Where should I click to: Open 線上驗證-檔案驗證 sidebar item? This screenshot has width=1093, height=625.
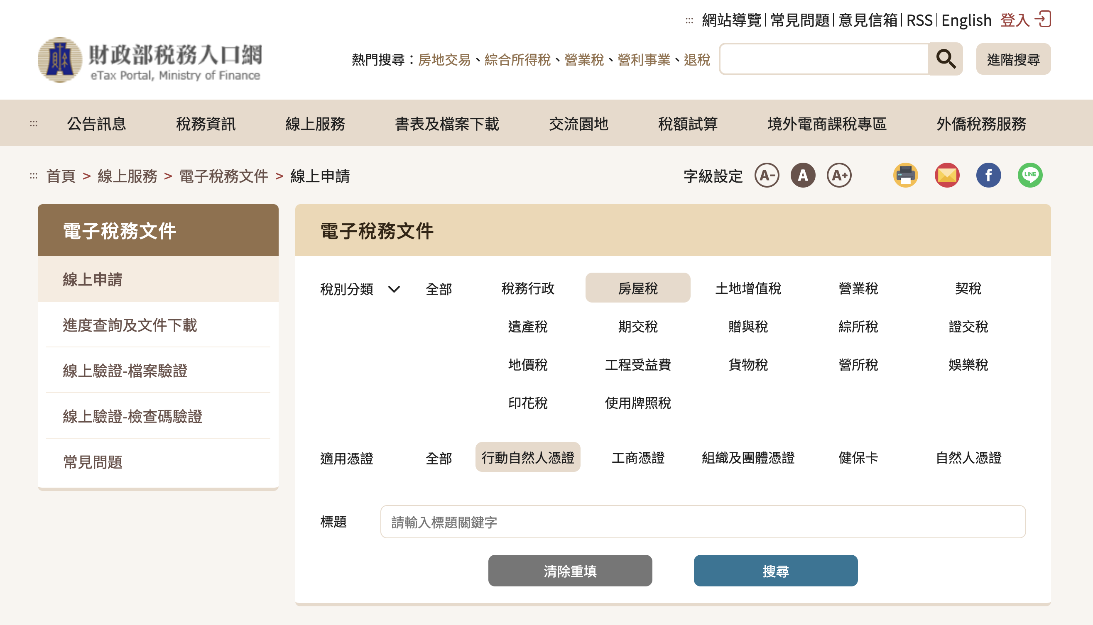(125, 371)
